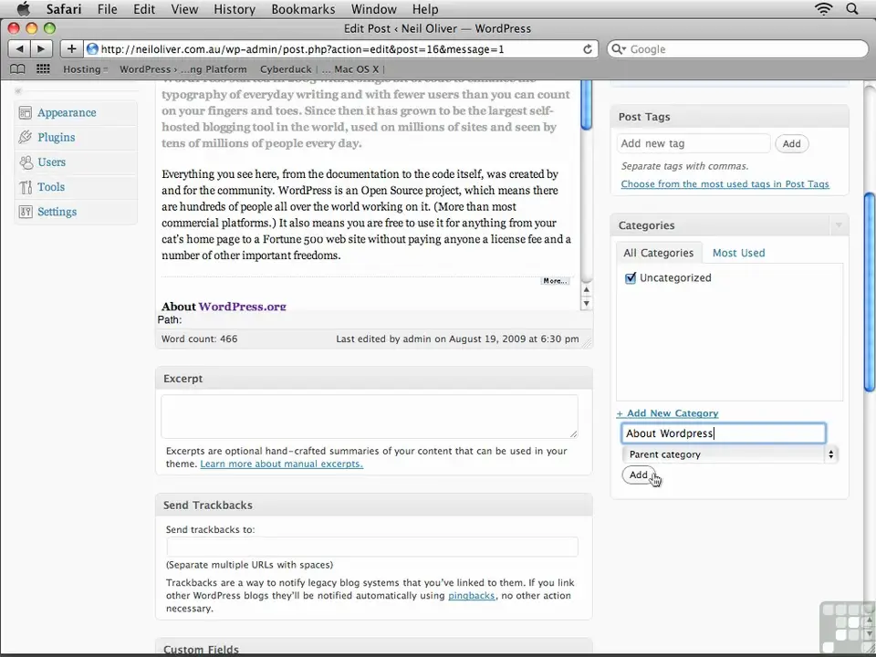This screenshot has width=876, height=657.
Task: Open the Parent category dropdown
Action: 730,454
